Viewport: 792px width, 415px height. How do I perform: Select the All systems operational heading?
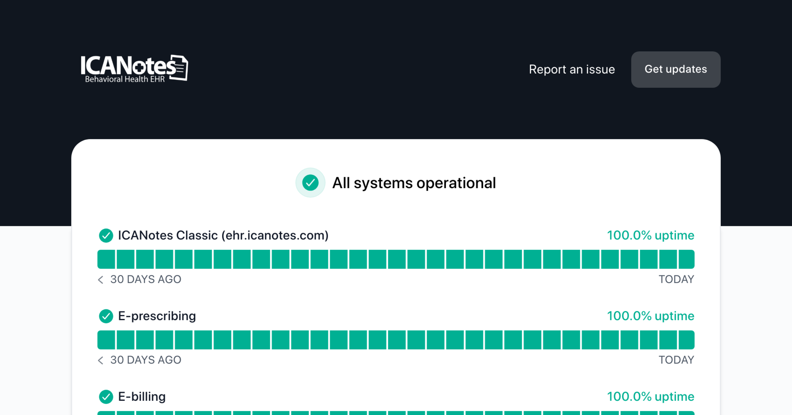[x=414, y=183]
